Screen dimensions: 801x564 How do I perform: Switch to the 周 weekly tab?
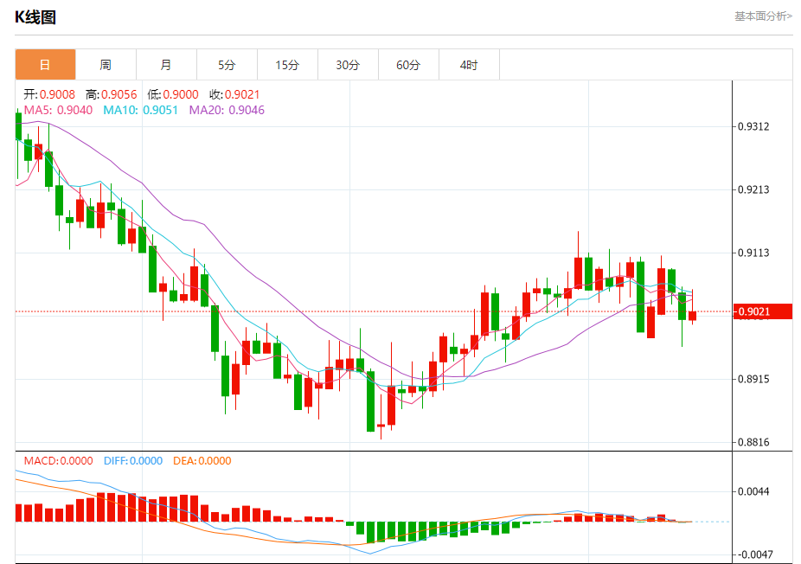pyautogui.click(x=106, y=65)
